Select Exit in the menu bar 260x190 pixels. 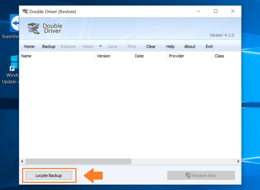point(209,47)
